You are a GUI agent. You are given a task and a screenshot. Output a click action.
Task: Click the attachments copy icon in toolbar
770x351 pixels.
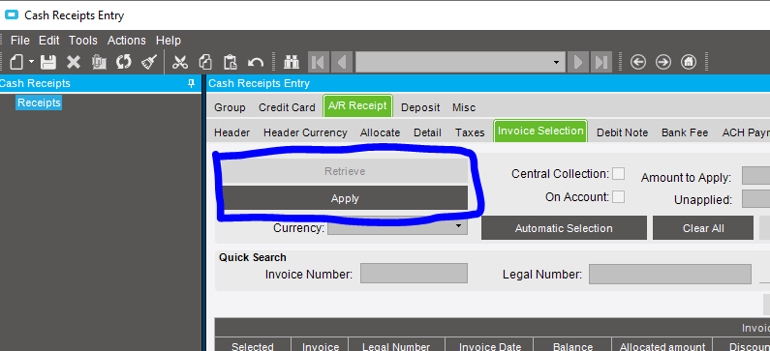[99, 62]
